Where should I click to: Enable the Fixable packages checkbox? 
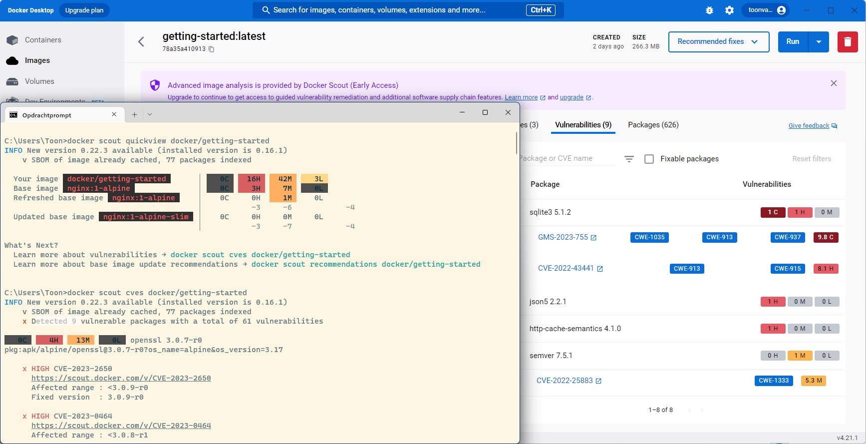click(x=649, y=159)
